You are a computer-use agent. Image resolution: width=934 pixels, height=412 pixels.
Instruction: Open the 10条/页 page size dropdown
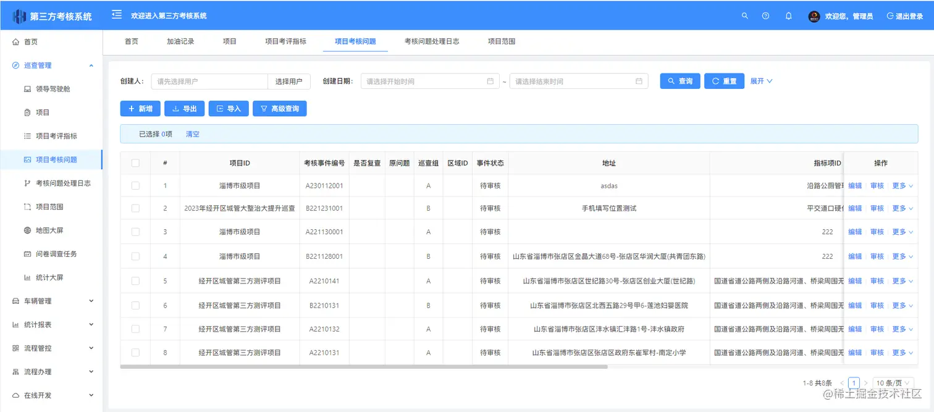(x=893, y=383)
